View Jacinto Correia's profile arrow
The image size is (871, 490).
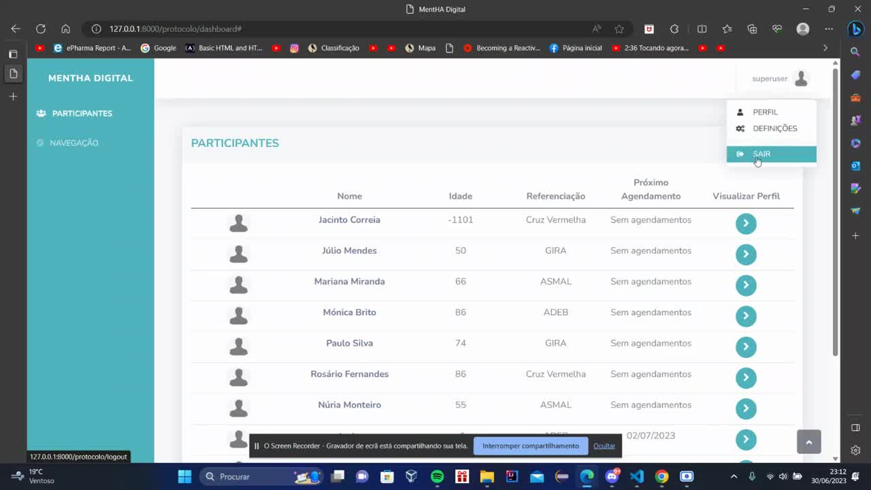point(746,223)
